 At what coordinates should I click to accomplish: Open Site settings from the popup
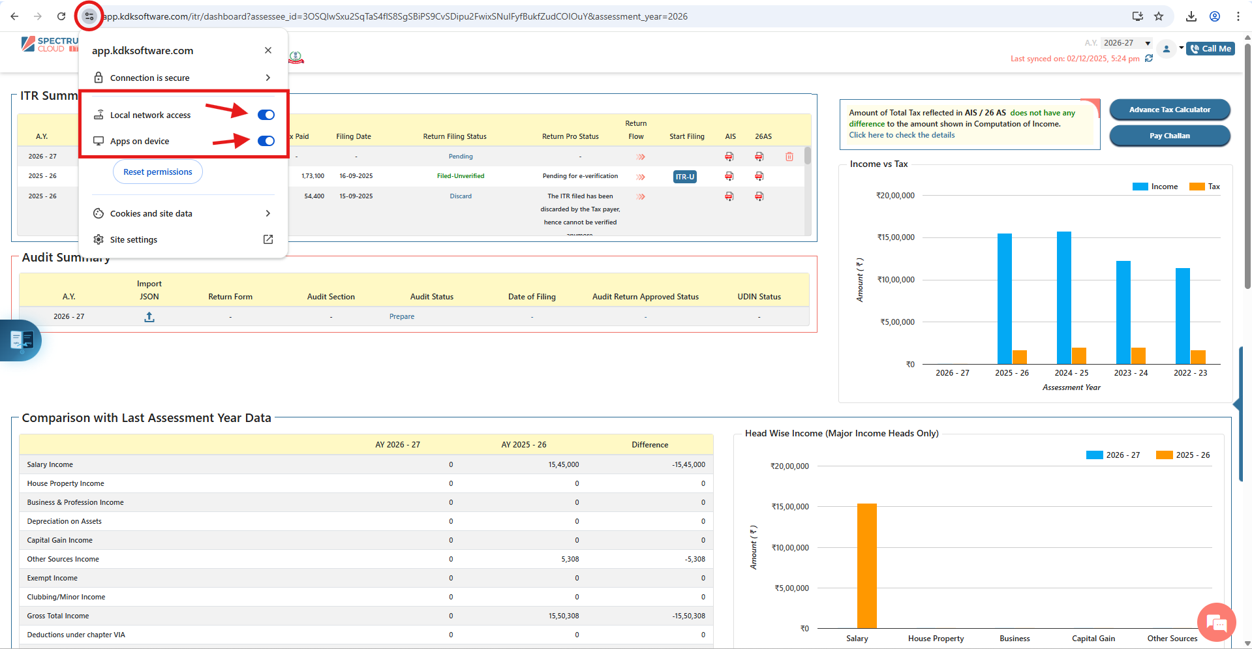[183, 239]
